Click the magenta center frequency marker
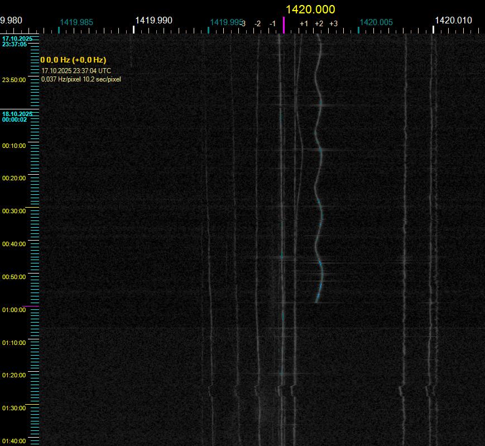Viewport: 485px width, 446px height. [x=284, y=25]
